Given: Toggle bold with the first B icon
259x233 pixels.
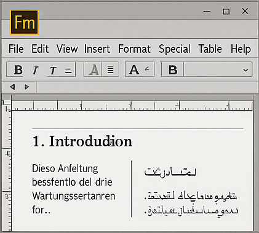Looking at the screenshot, I should click(18, 69).
